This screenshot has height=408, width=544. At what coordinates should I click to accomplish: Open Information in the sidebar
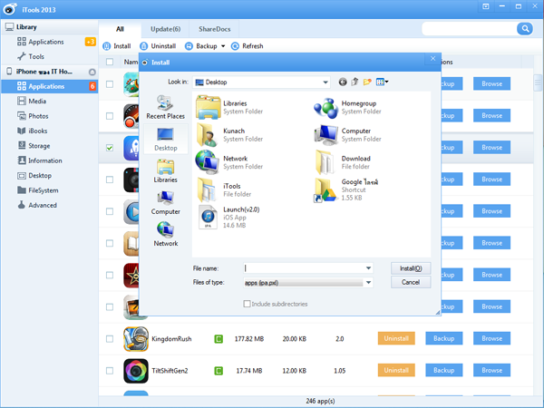[x=49, y=160]
